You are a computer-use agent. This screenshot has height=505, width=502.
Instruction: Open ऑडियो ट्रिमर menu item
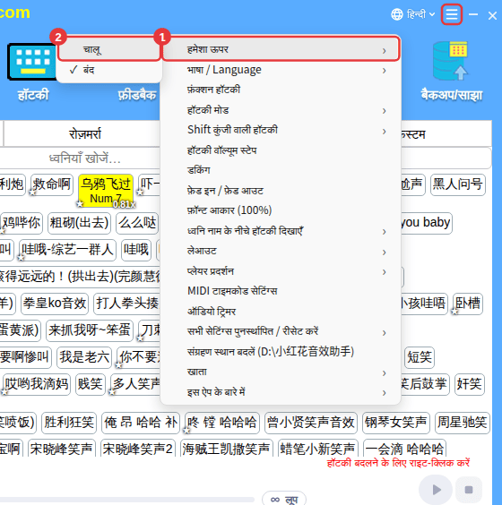click(x=281, y=312)
